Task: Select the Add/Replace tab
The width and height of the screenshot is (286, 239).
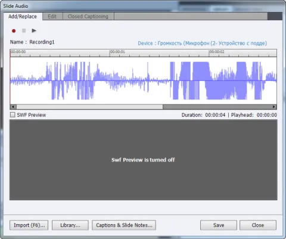Action: pos(23,17)
